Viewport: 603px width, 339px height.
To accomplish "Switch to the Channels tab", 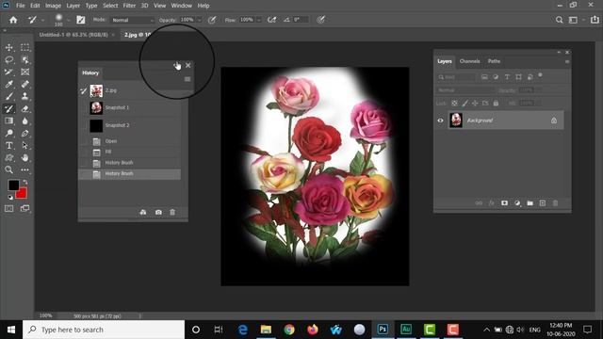I will tap(469, 61).
